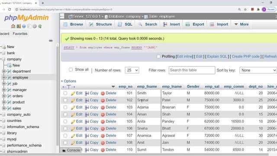Image resolution: width=277 pixels, height=156 pixels.
Task: Switch to the Browse tab
Action: click(x=73, y=24)
